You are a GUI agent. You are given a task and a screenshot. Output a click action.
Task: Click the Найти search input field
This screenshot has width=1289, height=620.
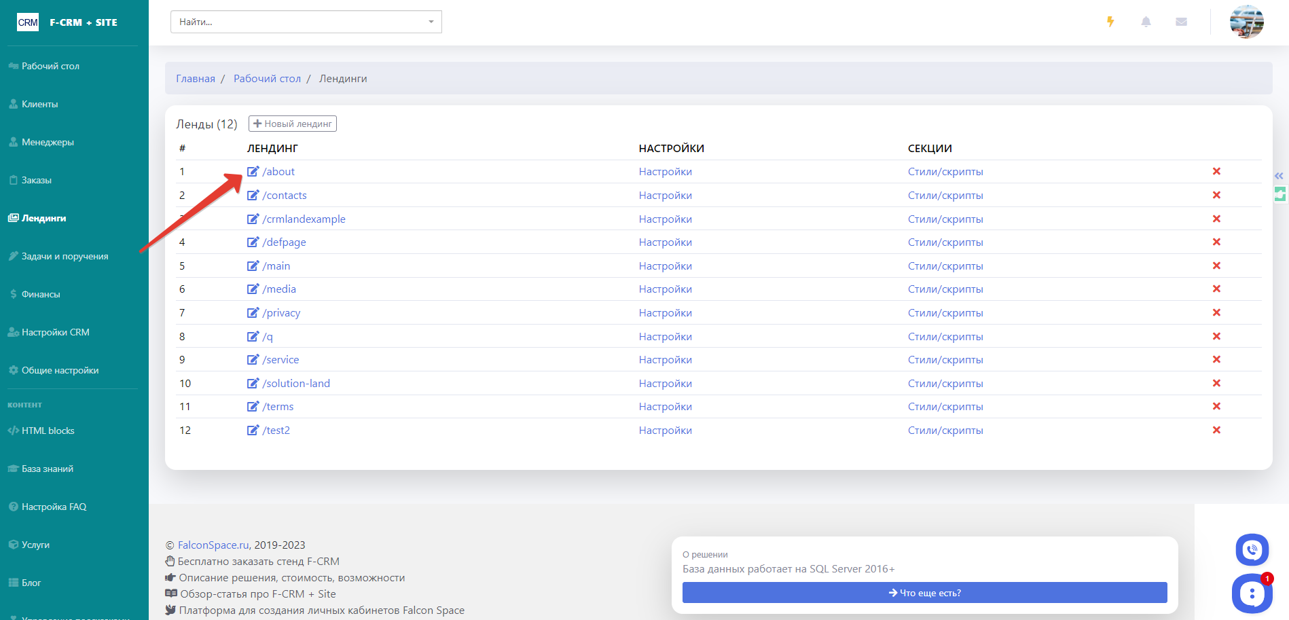click(299, 22)
